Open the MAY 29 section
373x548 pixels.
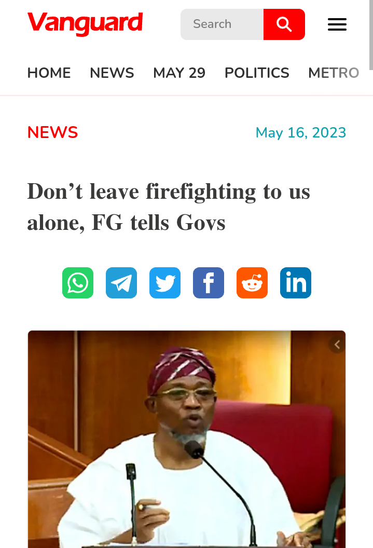point(179,73)
